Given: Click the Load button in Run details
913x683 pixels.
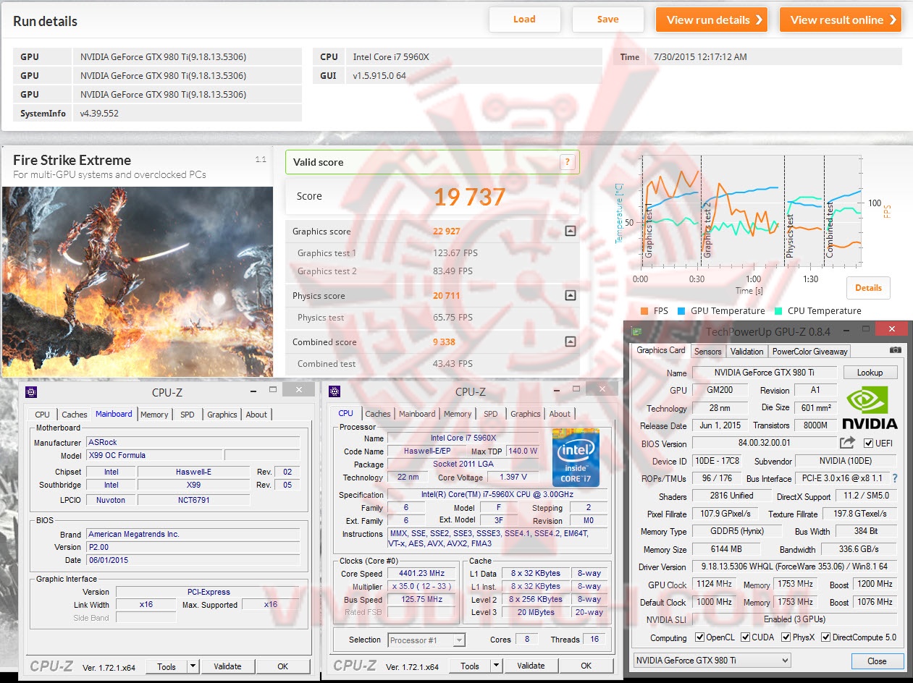Looking at the screenshot, I should pos(525,20).
